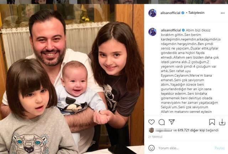Toggle the Takiptesin following status
The height and width of the screenshot is (154, 228).
pyautogui.click(x=196, y=13)
